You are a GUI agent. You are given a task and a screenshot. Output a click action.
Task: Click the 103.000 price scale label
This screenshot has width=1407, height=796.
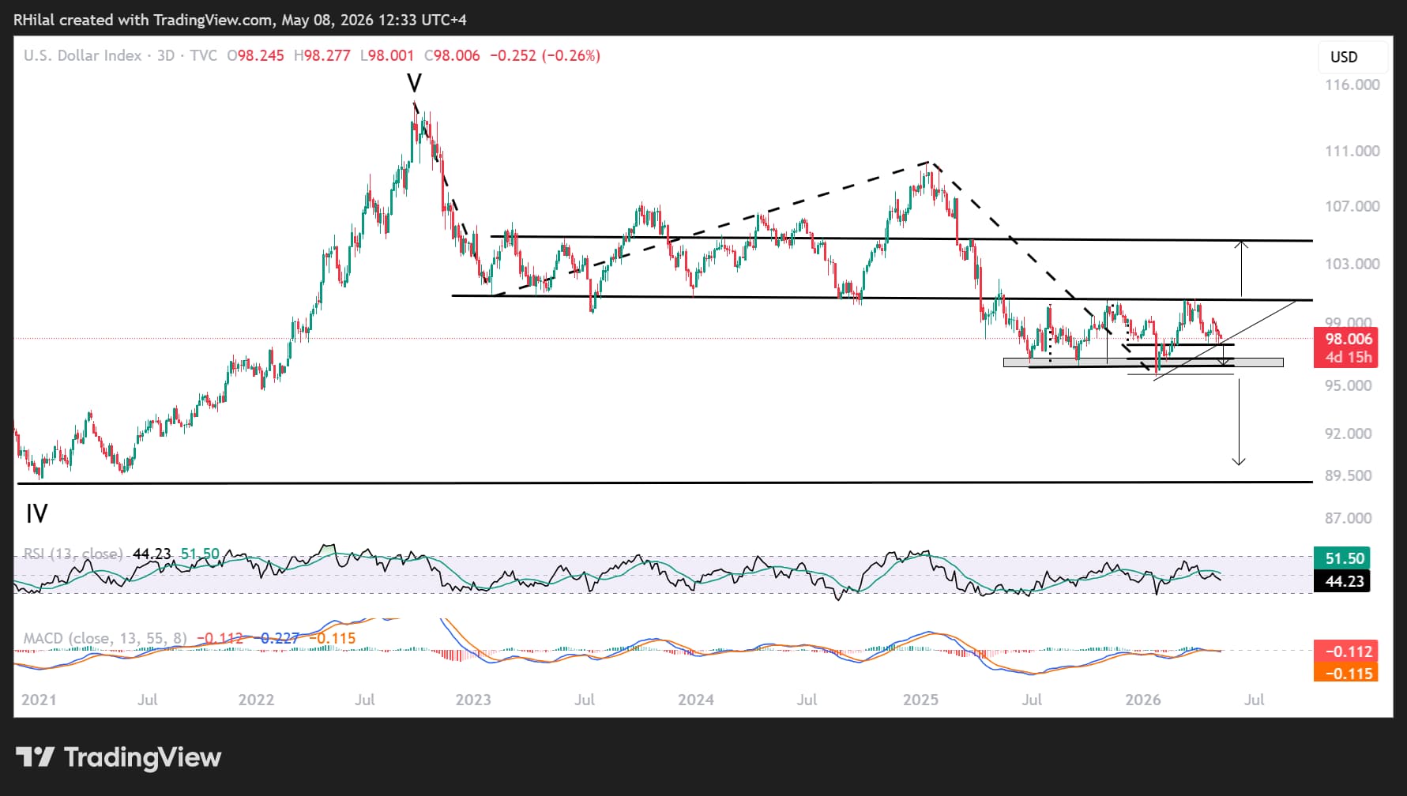pyautogui.click(x=1352, y=264)
